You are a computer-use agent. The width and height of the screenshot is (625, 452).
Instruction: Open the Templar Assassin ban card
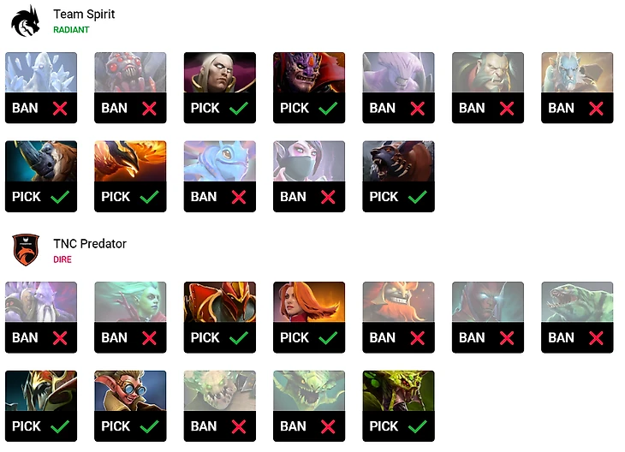tap(308, 161)
